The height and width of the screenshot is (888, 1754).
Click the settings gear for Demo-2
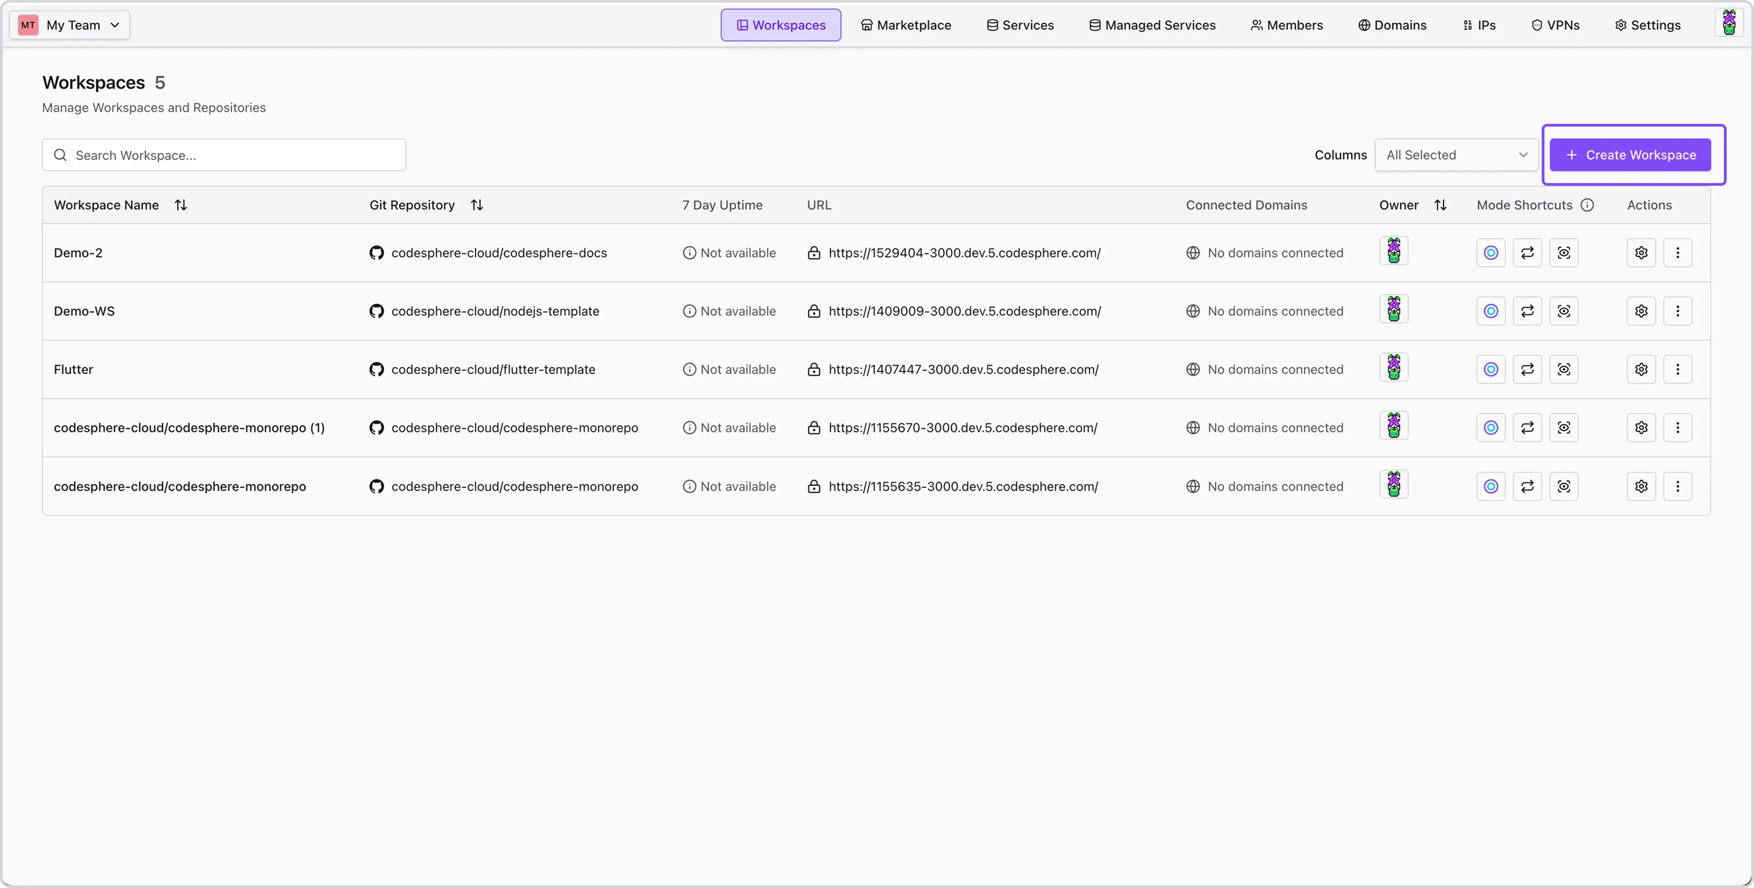(x=1641, y=252)
